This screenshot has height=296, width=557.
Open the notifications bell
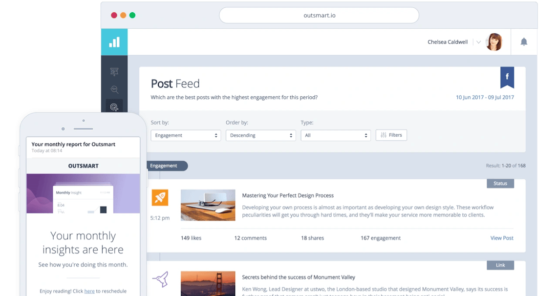point(524,42)
